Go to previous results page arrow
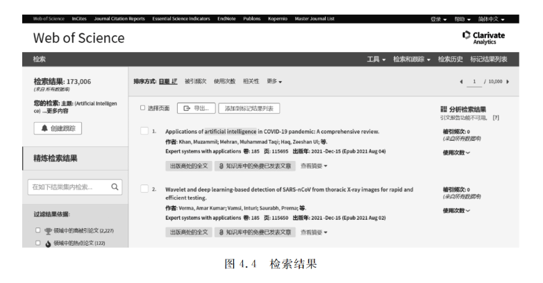This screenshot has width=543, height=283. [461, 82]
